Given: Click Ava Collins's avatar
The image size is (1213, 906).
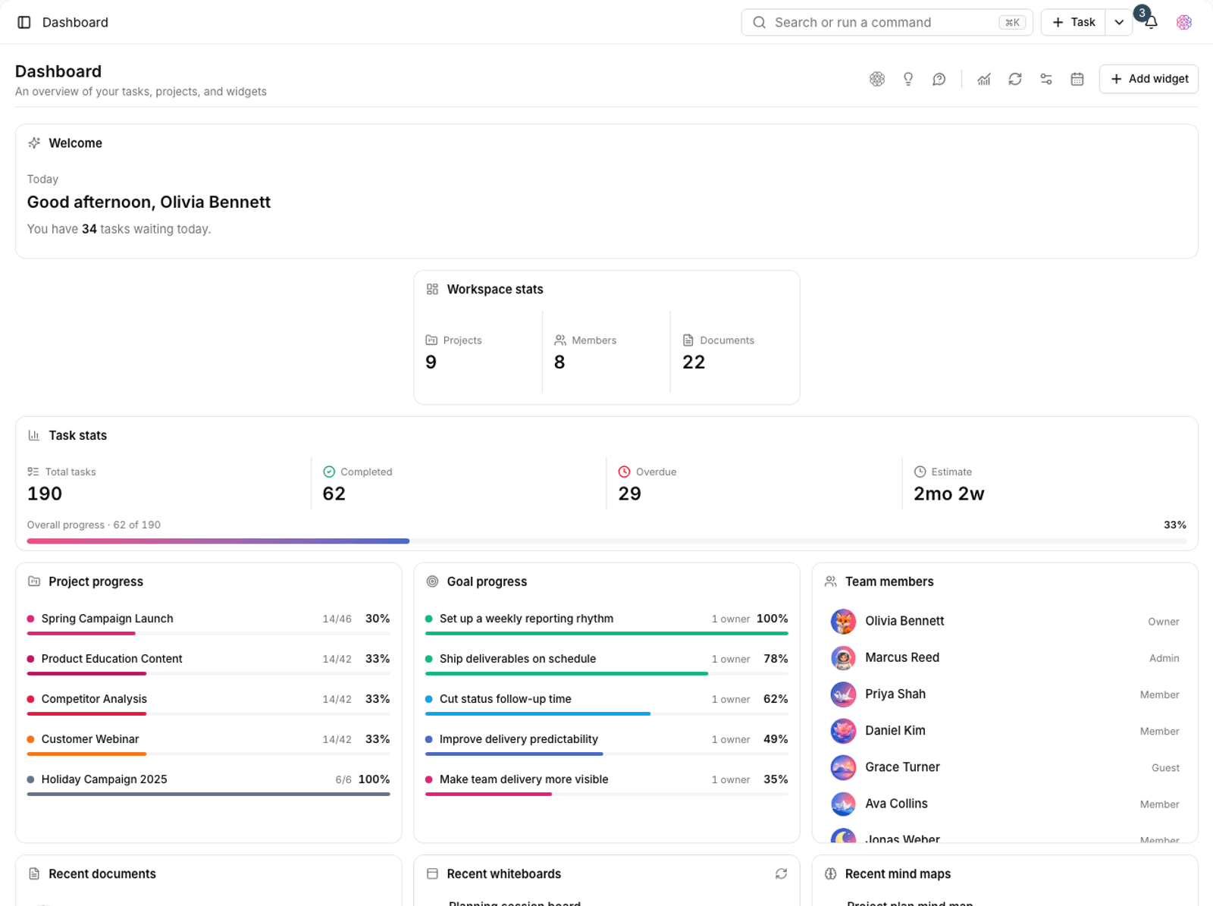Looking at the screenshot, I should click(x=843, y=804).
